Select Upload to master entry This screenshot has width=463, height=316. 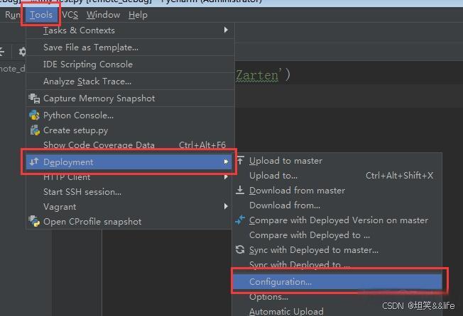(x=337, y=161)
